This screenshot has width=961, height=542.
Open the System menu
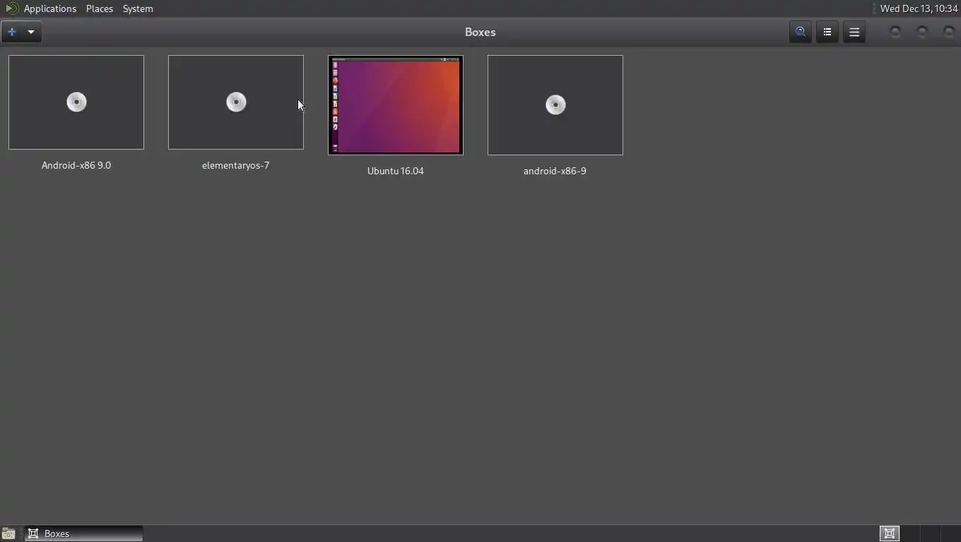138,8
